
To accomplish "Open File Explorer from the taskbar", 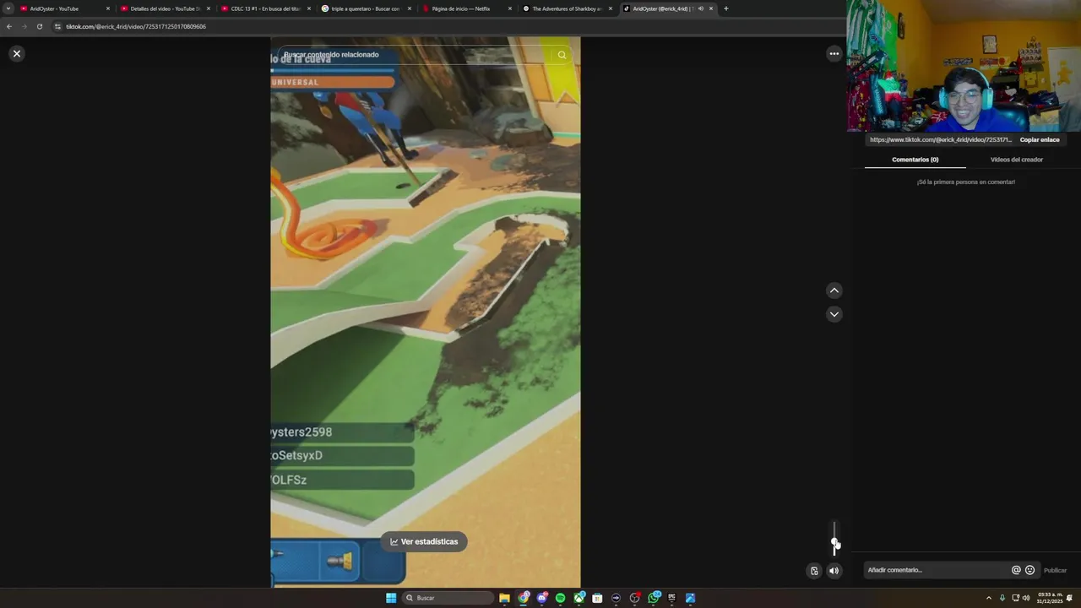I will coord(504,598).
